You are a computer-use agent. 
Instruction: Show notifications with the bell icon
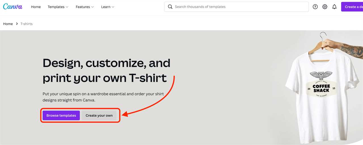(334, 7)
